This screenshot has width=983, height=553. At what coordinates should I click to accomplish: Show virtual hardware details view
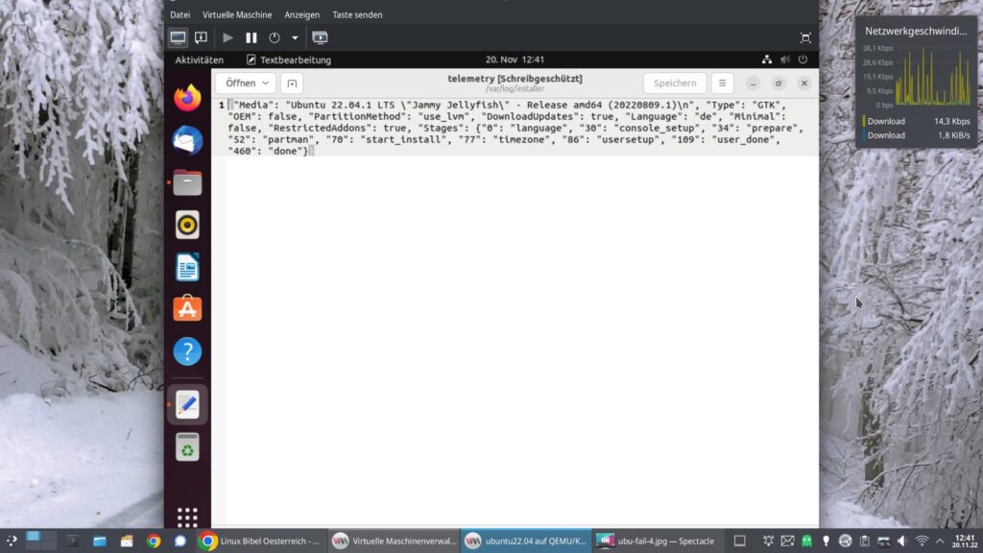click(x=201, y=37)
